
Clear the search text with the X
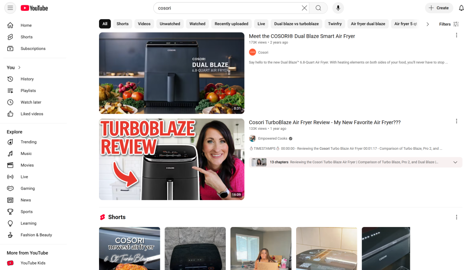pos(304,8)
